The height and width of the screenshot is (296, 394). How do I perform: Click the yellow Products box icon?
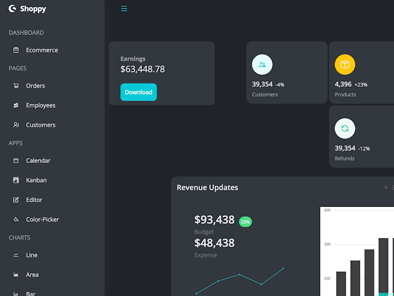(345, 65)
